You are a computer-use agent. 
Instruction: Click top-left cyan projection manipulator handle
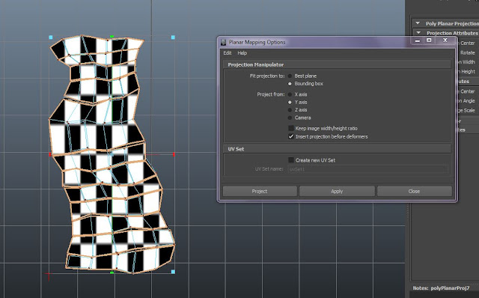pyautogui.click(x=51, y=37)
